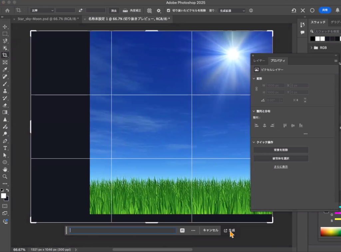The height and width of the screenshot is (252, 341).
Task: Click the swap width and height arrows
Action: 80,11
